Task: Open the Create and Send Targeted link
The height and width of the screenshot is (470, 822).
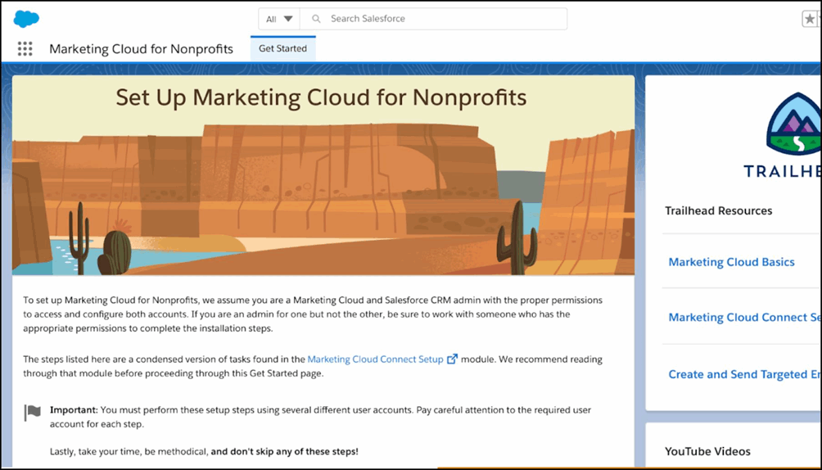Action: 743,374
